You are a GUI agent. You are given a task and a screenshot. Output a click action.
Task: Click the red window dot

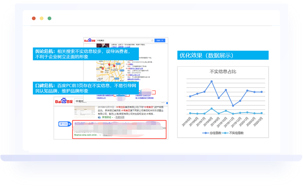pos(34,18)
